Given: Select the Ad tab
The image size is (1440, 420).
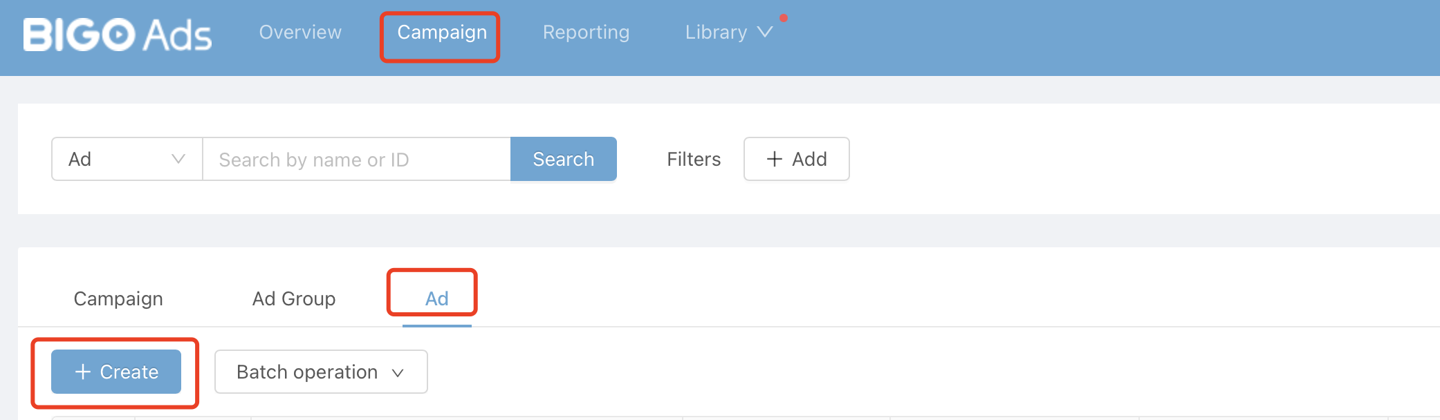Looking at the screenshot, I should (x=437, y=298).
